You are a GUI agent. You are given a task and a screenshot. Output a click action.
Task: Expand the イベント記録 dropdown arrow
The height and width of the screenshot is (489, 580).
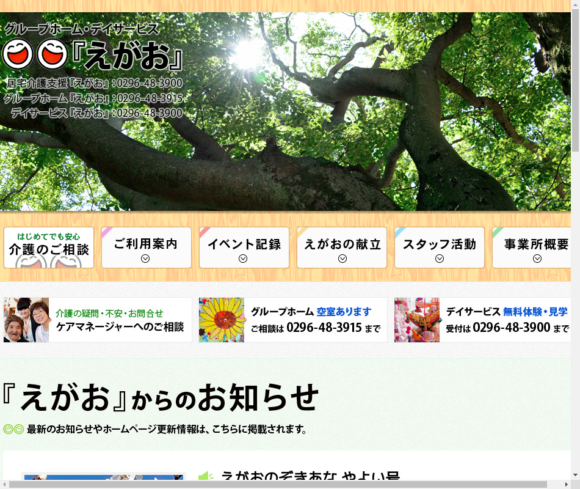pos(243,259)
